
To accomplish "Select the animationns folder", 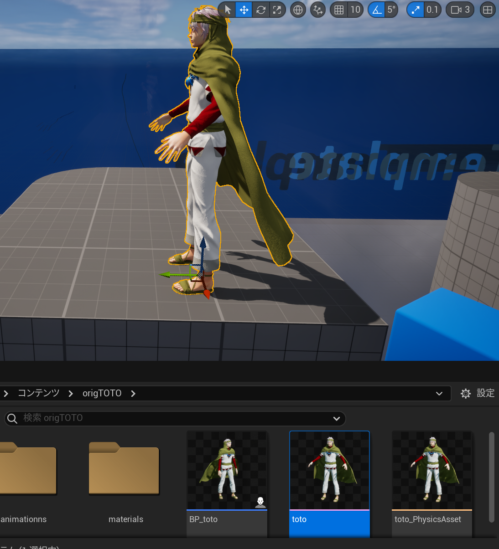I will (x=27, y=468).
